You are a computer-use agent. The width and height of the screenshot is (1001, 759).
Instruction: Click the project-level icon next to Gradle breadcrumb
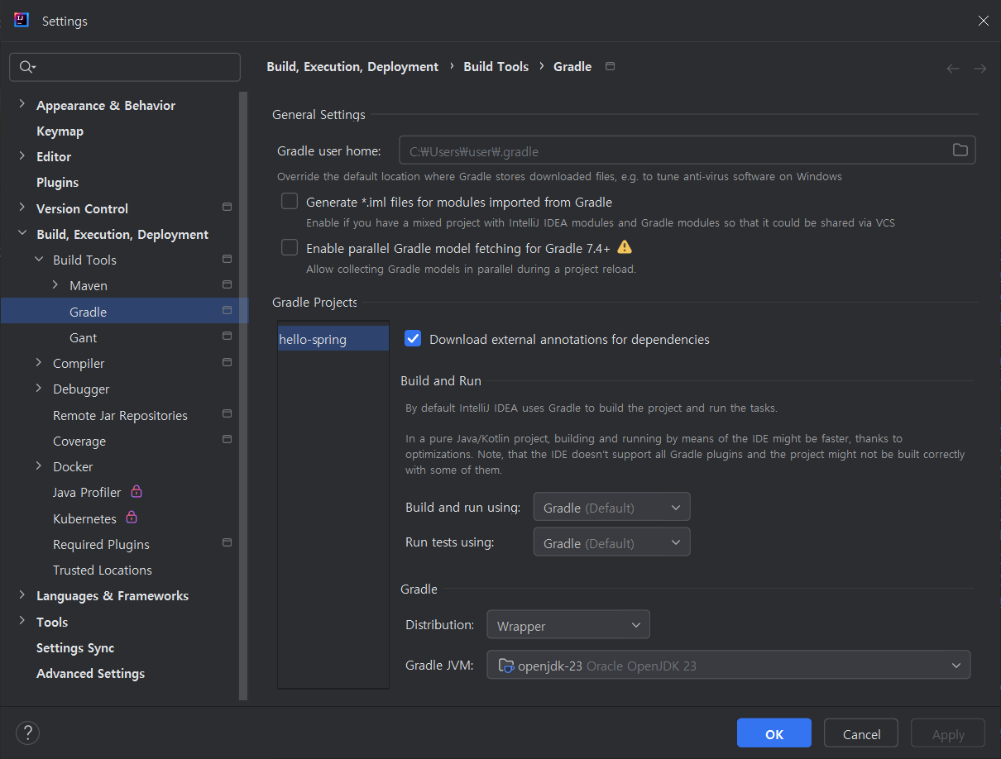pyautogui.click(x=610, y=66)
